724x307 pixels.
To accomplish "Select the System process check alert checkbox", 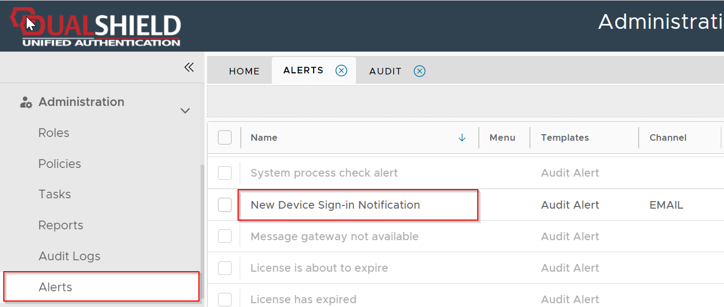I will click(x=224, y=173).
